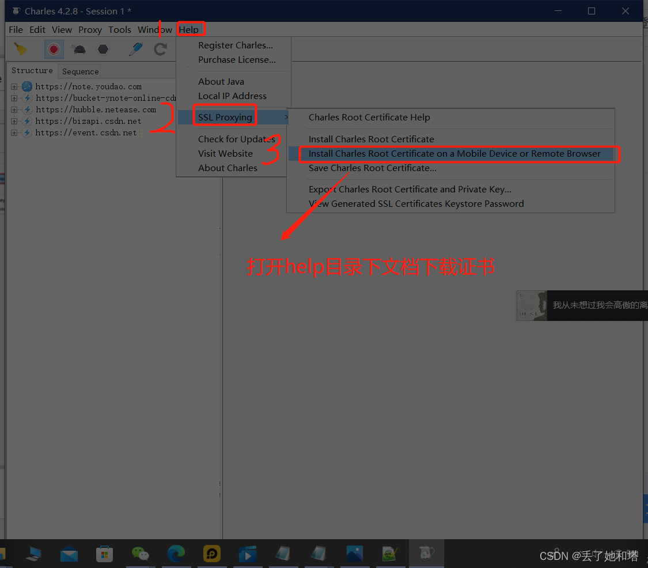The height and width of the screenshot is (568, 648).
Task: Switch to the Sequence tab
Action: coord(80,71)
